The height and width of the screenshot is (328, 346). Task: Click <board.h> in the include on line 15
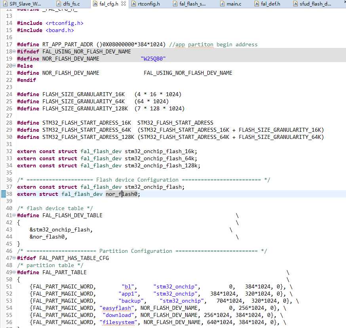coord(59,30)
